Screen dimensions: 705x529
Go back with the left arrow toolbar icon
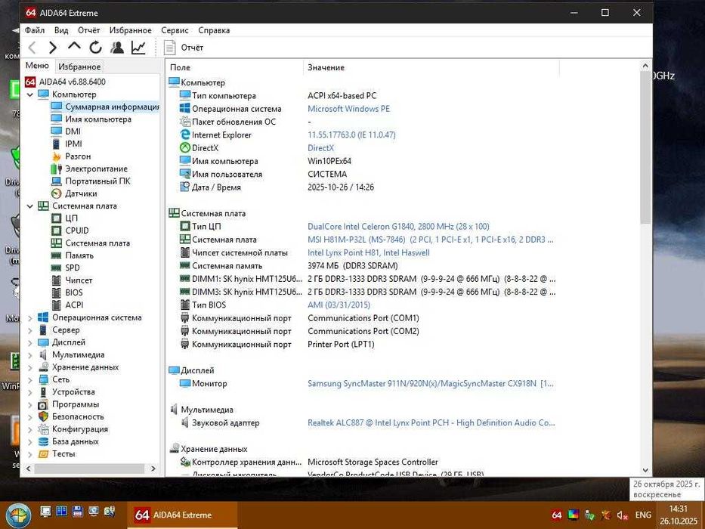click(32, 47)
